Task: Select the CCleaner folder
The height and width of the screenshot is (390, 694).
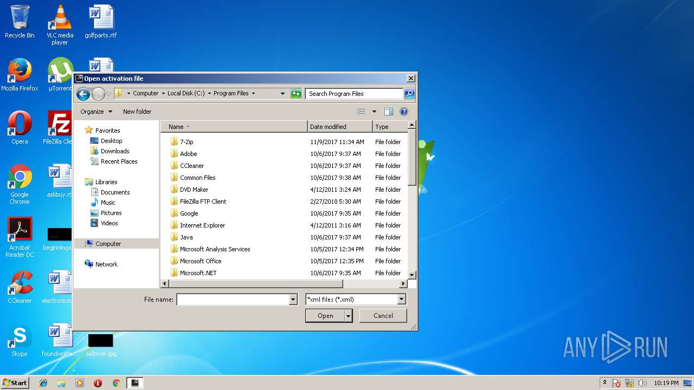Action: (192, 166)
